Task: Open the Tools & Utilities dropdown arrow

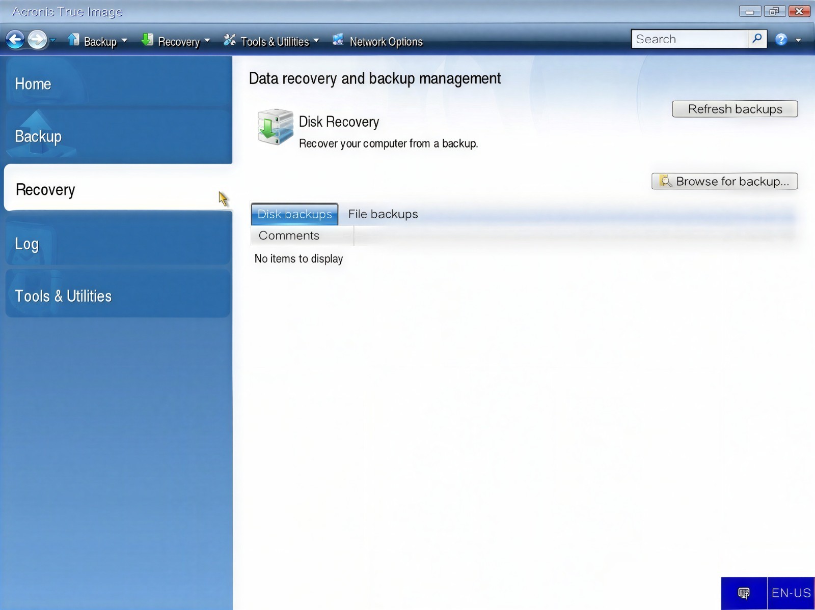Action: click(x=316, y=40)
